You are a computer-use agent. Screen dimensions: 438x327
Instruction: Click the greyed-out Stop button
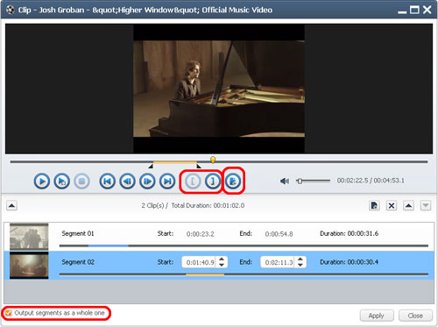(x=81, y=181)
